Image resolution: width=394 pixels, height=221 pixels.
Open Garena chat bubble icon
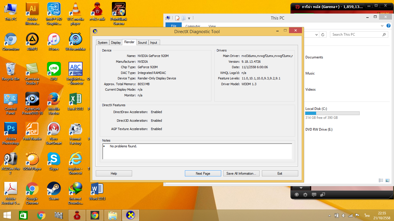coord(314,195)
